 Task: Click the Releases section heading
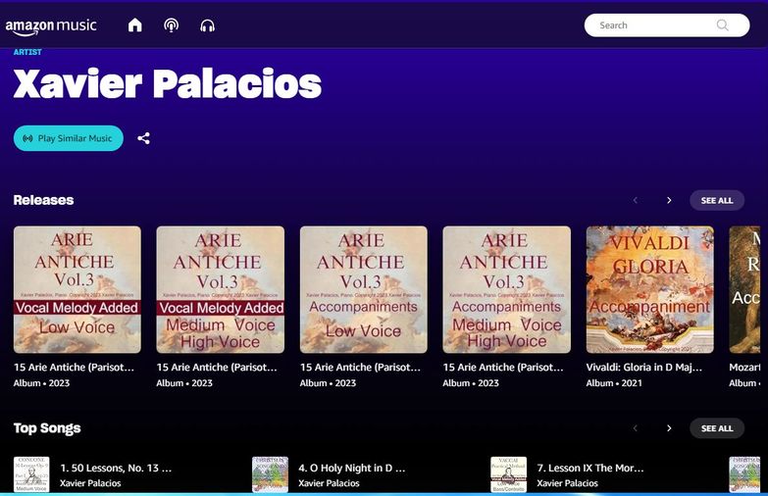click(43, 200)
